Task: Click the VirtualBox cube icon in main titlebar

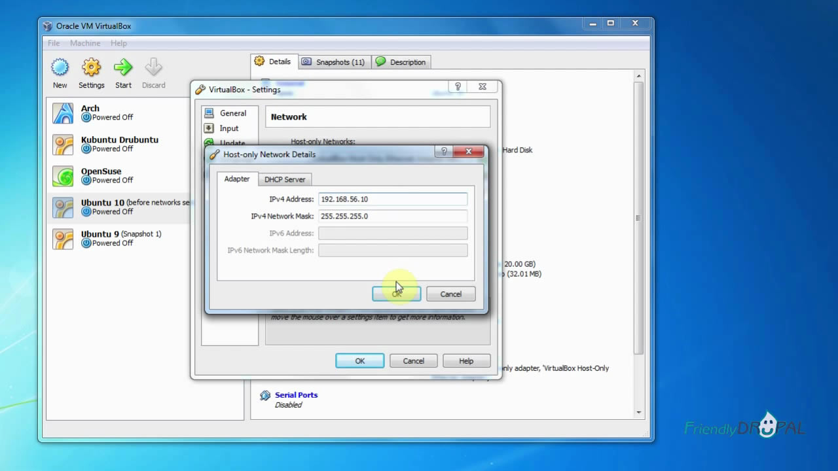Action: point(47,26)
